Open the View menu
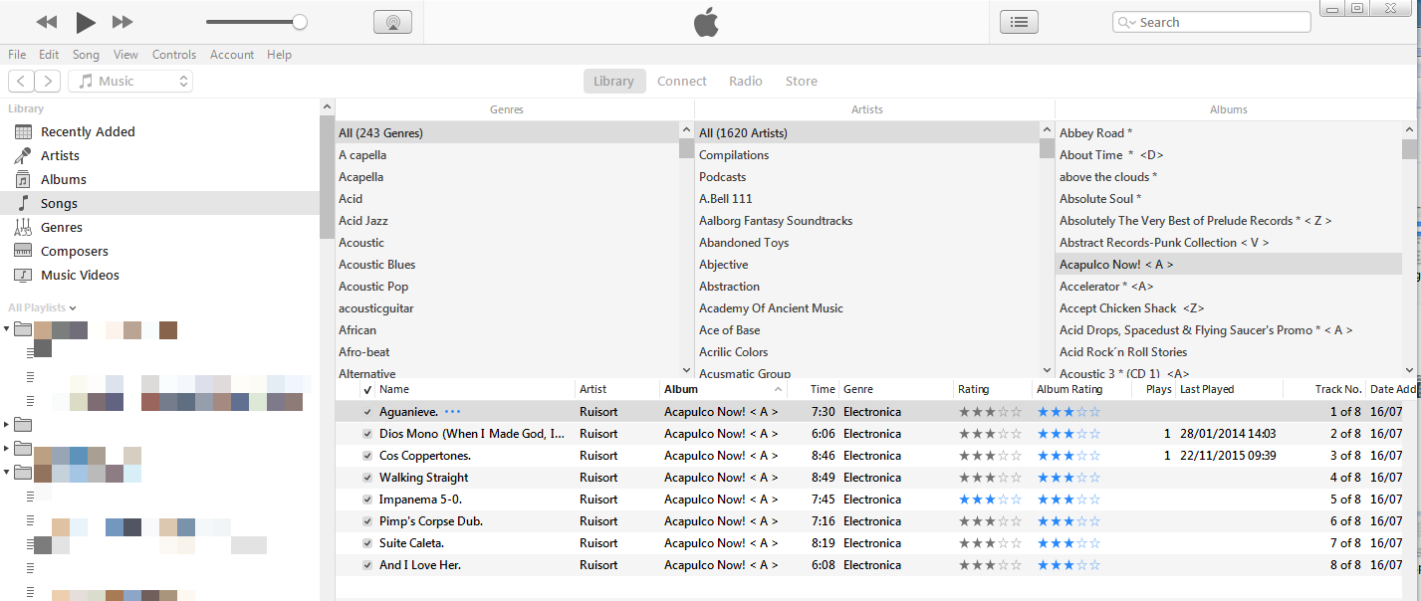 click(x=125, y=55)
